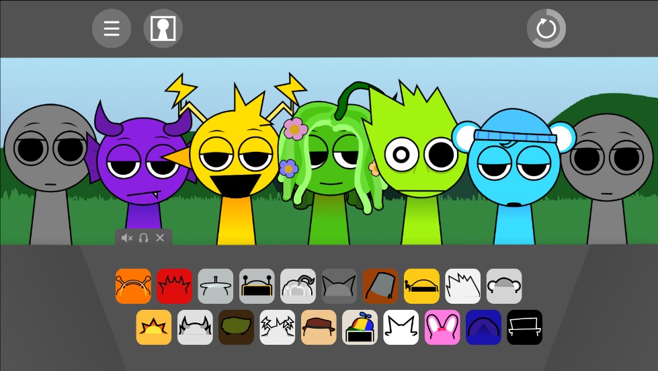This screenshot has height=371, width=658.
Task: Choose the brown bucket hat icon
Action: (380, 286)
